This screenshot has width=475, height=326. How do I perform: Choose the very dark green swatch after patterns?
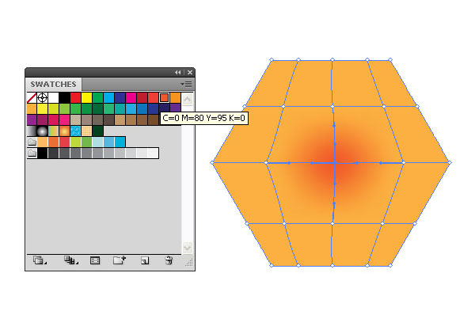(98, 131)
